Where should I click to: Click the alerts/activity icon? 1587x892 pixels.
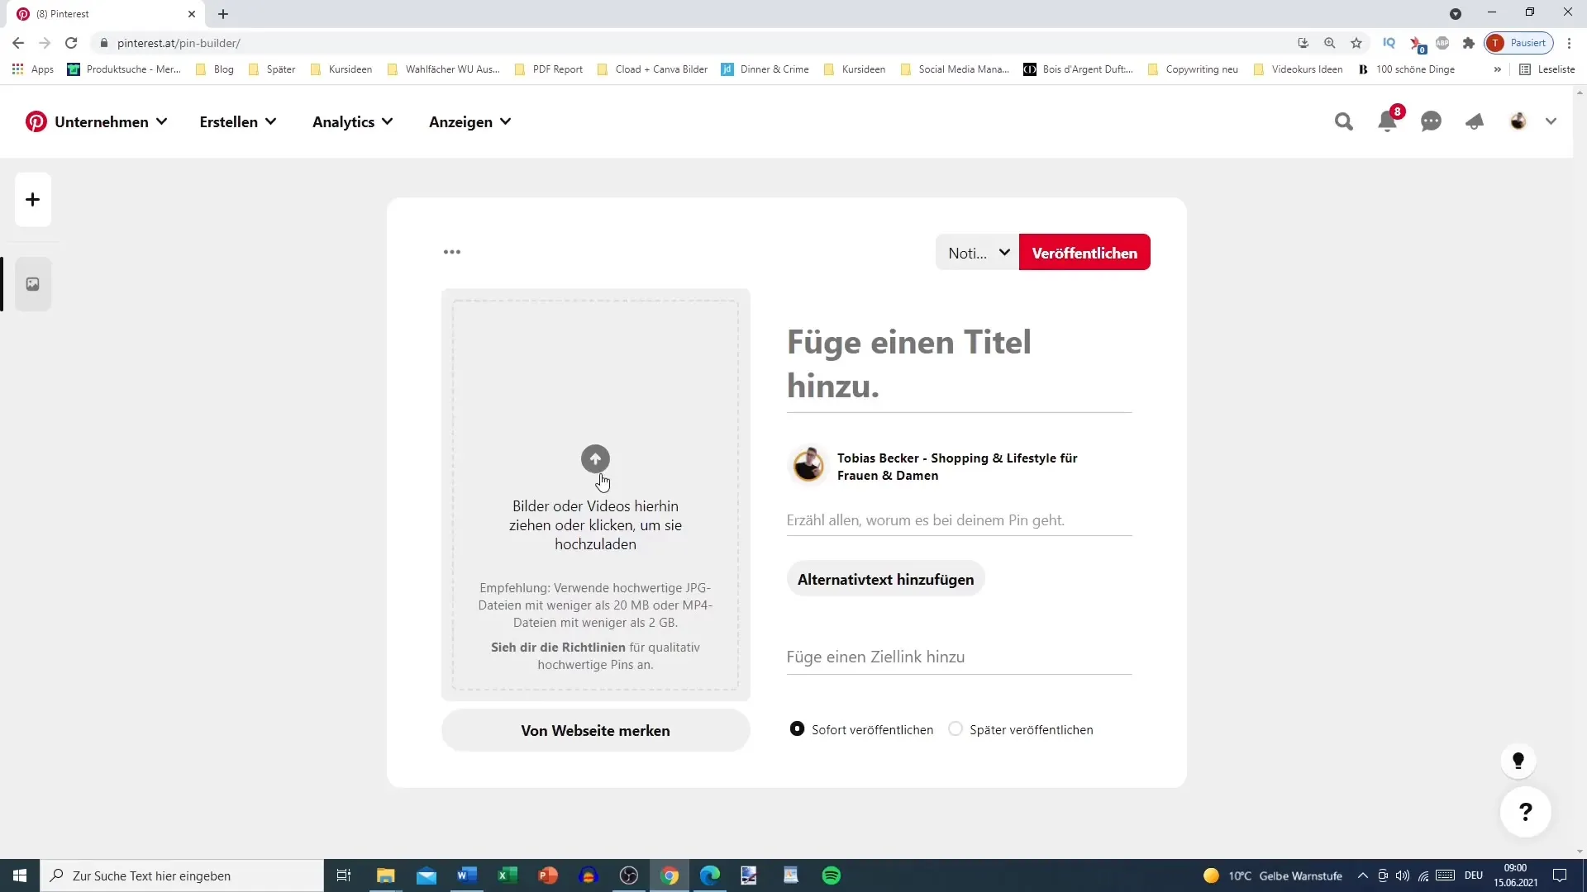[x=1389, y=121]
